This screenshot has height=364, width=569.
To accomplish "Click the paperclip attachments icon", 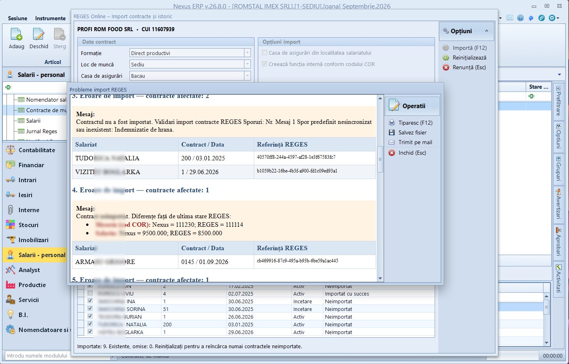I will tap(541, 18).
